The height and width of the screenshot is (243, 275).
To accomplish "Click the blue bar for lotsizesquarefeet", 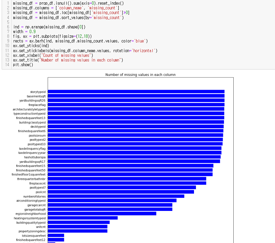I will [56, 235].
